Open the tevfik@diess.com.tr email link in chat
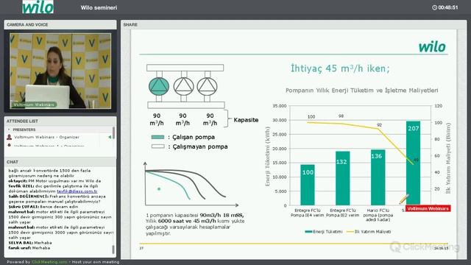This screenshot has height=265, width=471. pyautogui.click(x=77, y=191)
